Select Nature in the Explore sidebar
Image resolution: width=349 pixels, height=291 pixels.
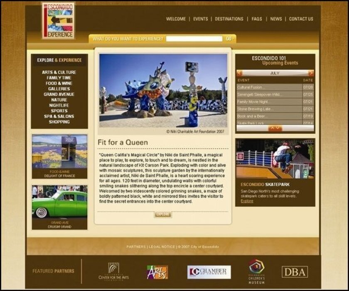click(x=59, y=100)
